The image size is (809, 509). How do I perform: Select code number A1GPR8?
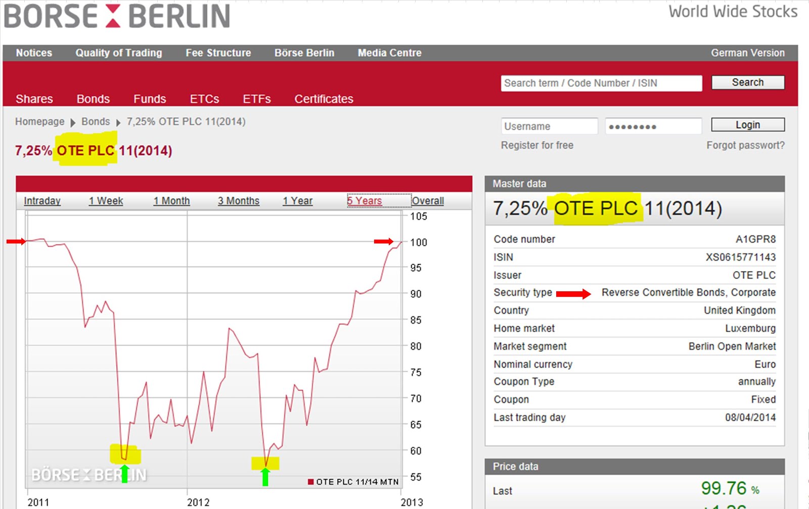pos(755,239)
